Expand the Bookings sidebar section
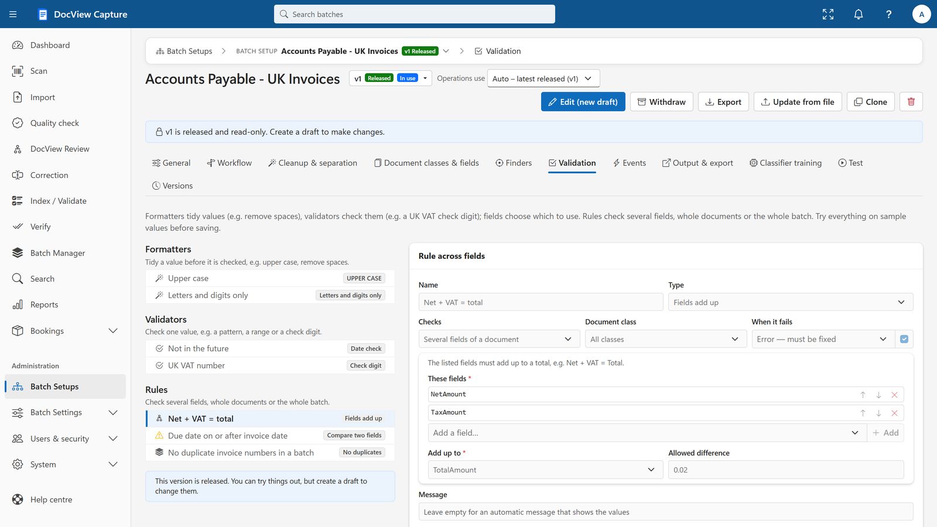The width and height of the screenshot is (937, 527). point(65,331)
